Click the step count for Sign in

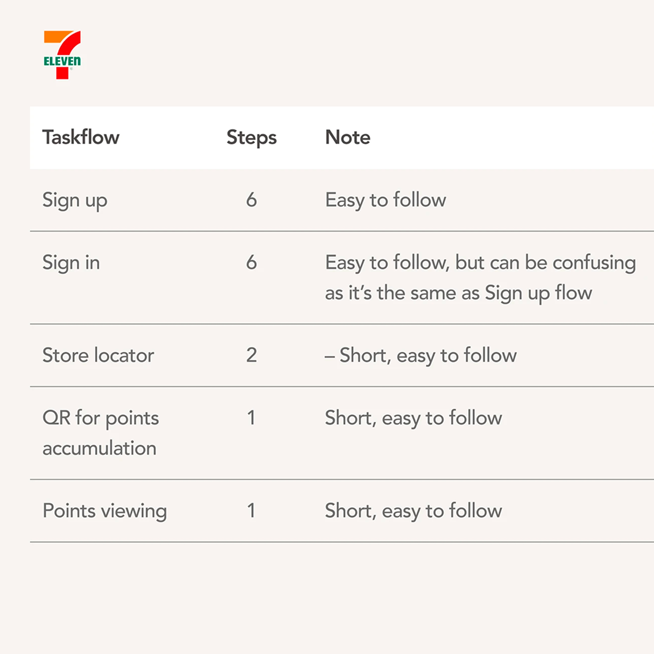252,262
